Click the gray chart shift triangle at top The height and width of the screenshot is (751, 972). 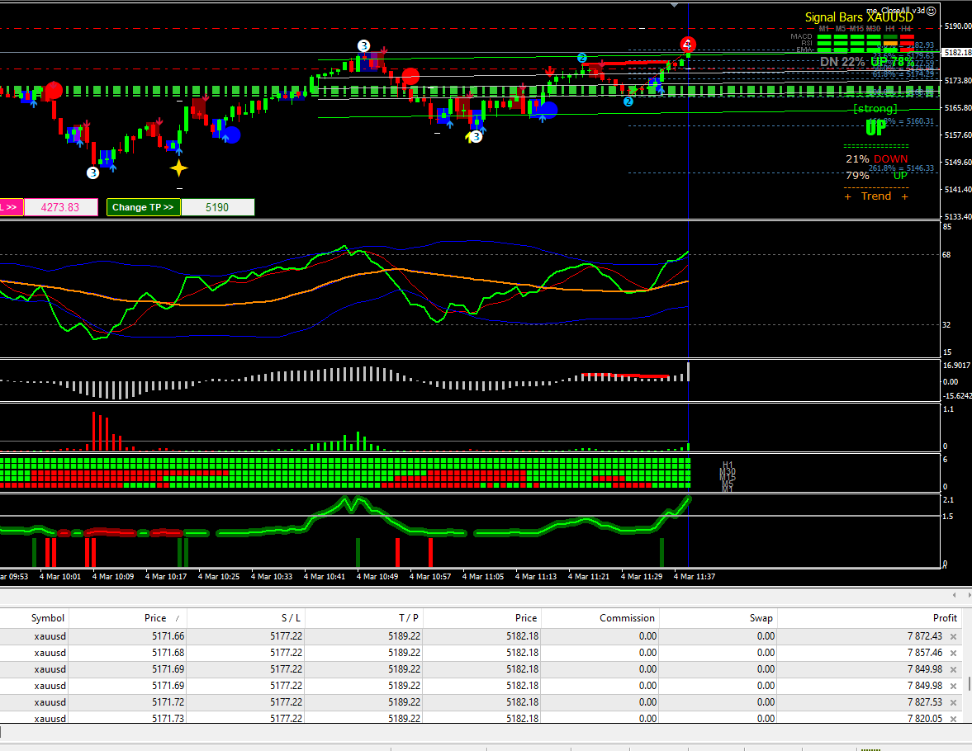point(675,5)
